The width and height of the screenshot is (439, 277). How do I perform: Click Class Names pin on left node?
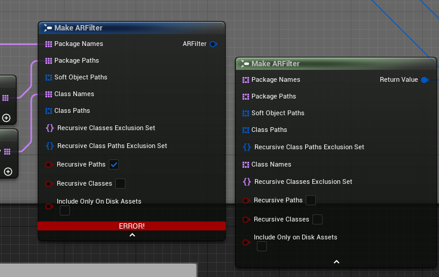pyautogui.click(x=48, y=94)
